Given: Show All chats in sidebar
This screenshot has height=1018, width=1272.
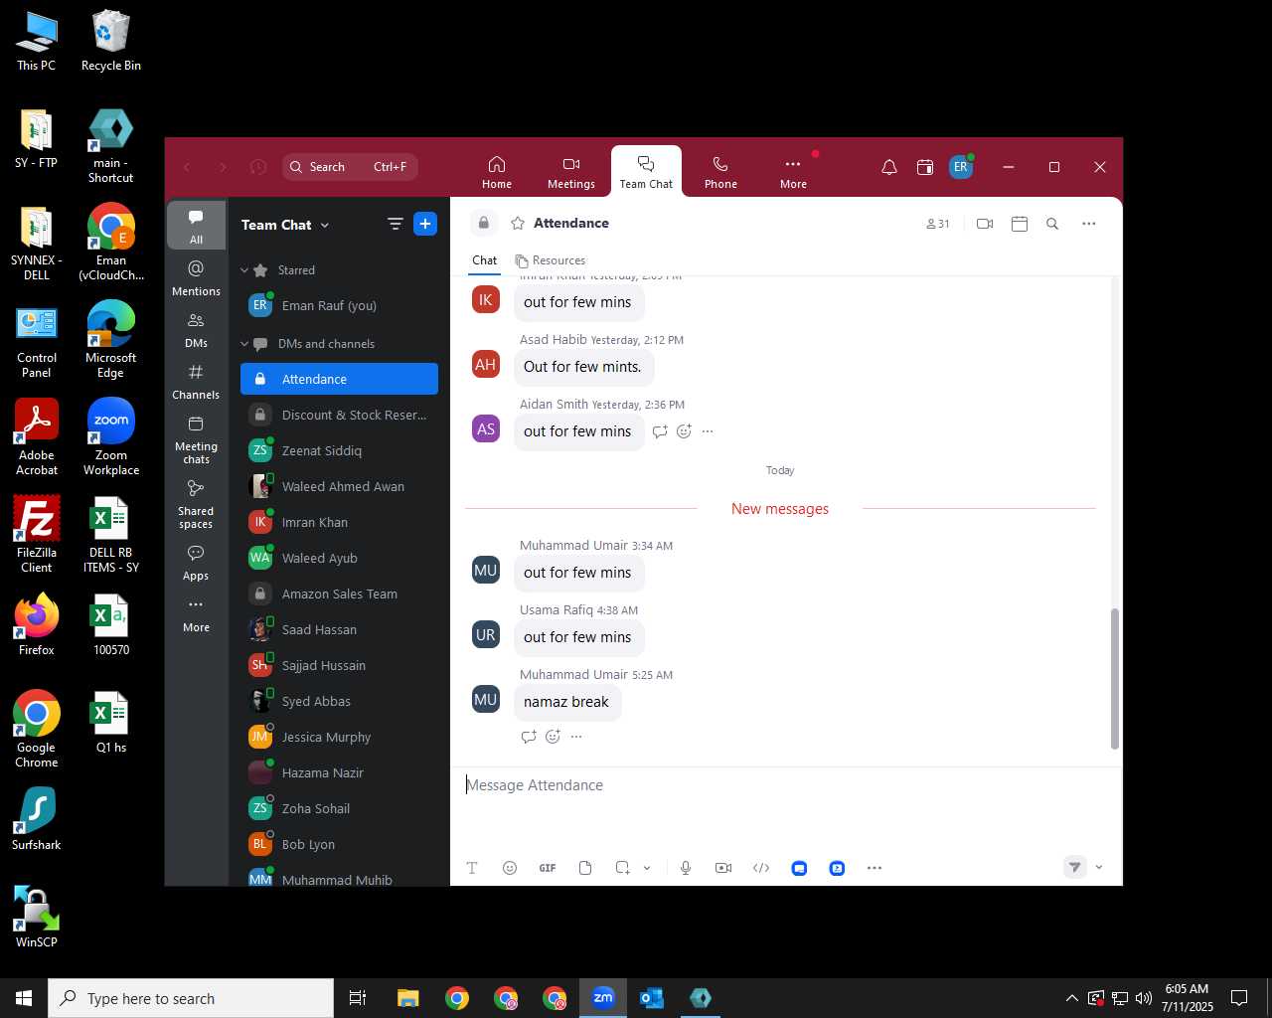Looking at the screenshot, I should [196, 226].
